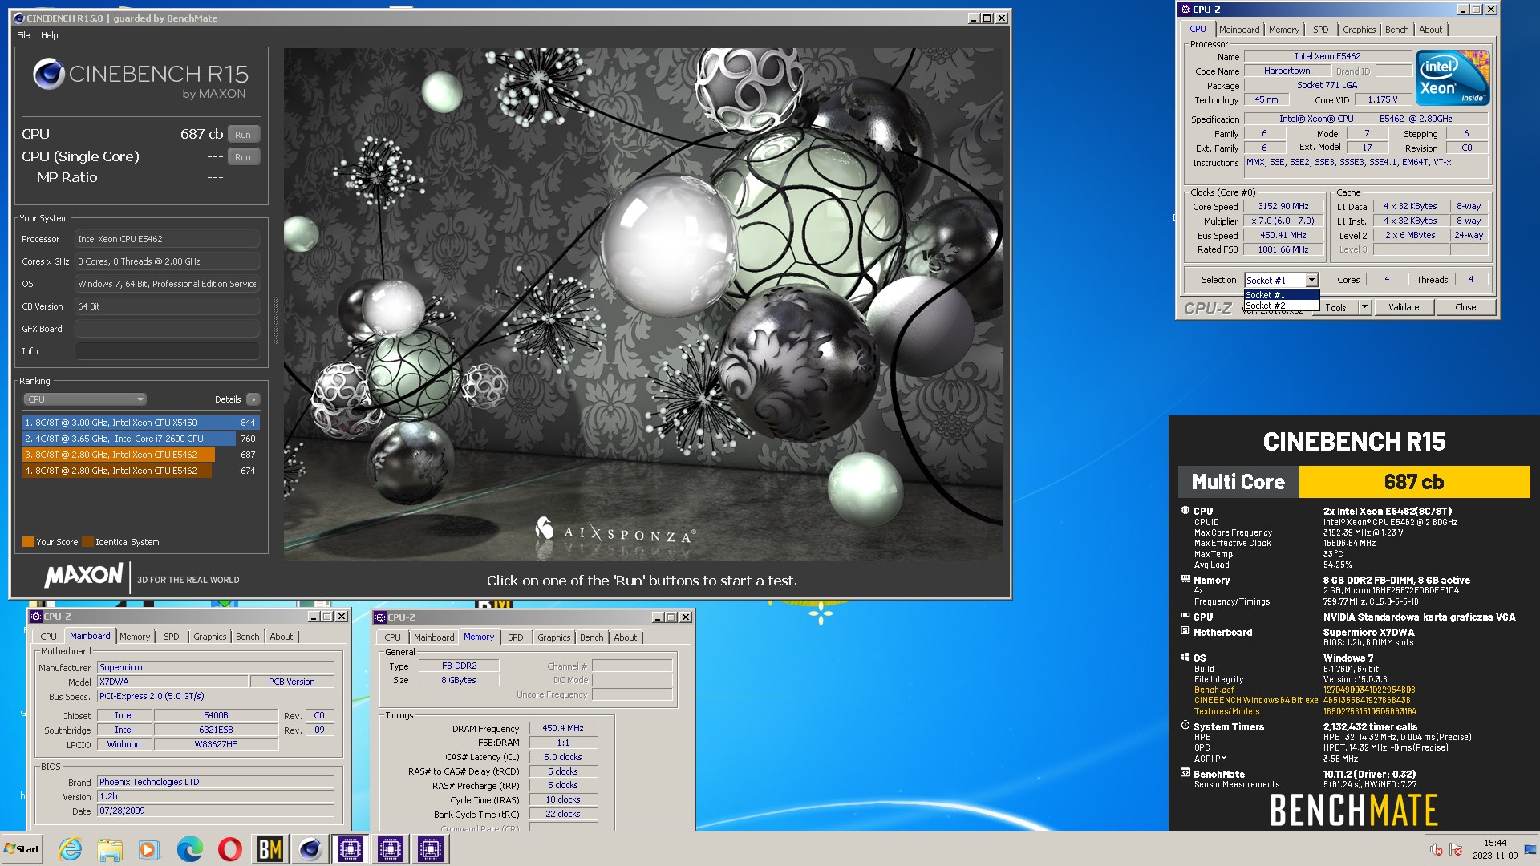The width and height of the screenshot is (1540, 866).
Task: Click the Show Desktop icon beside the clock
Action: 1530,849
